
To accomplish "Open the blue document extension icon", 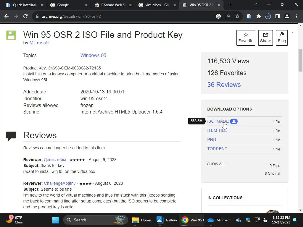I will click(249, 17).
